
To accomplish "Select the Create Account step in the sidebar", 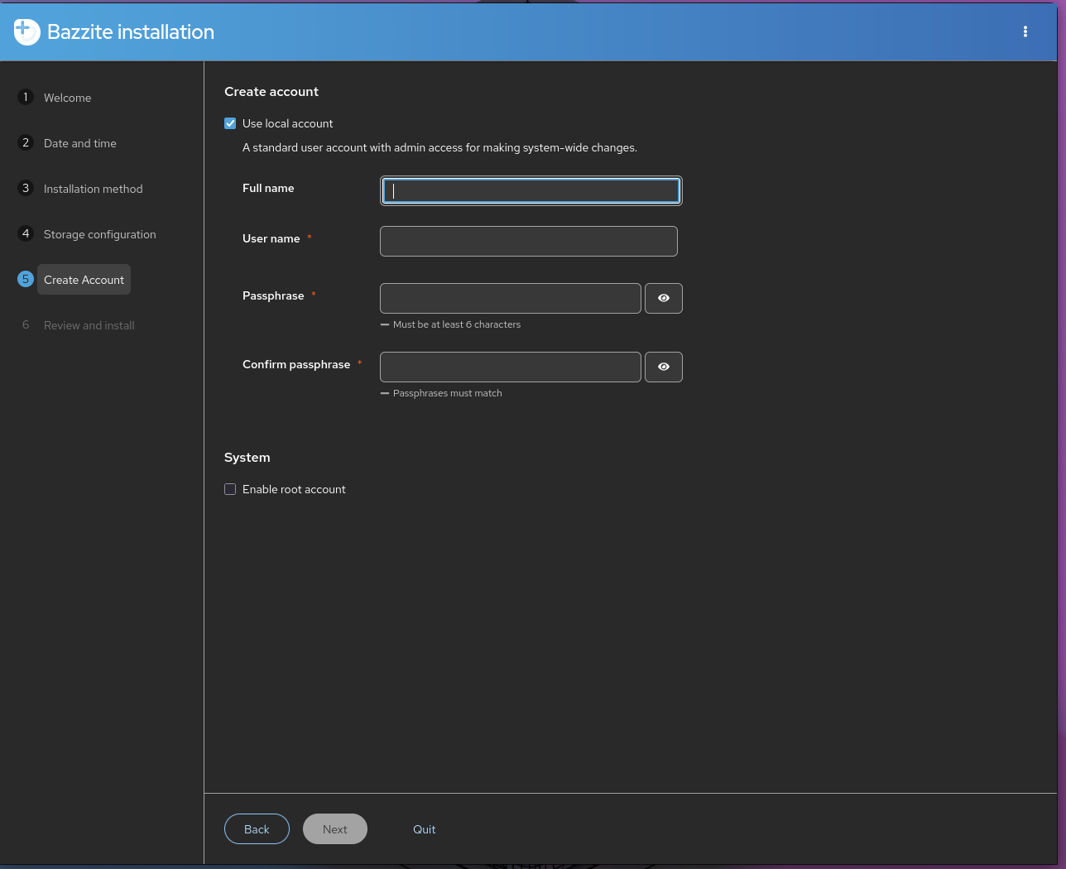I will (84, 279).
